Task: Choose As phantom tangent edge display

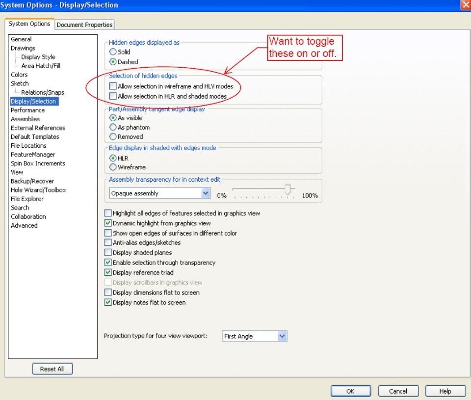Action: (113, 127)
